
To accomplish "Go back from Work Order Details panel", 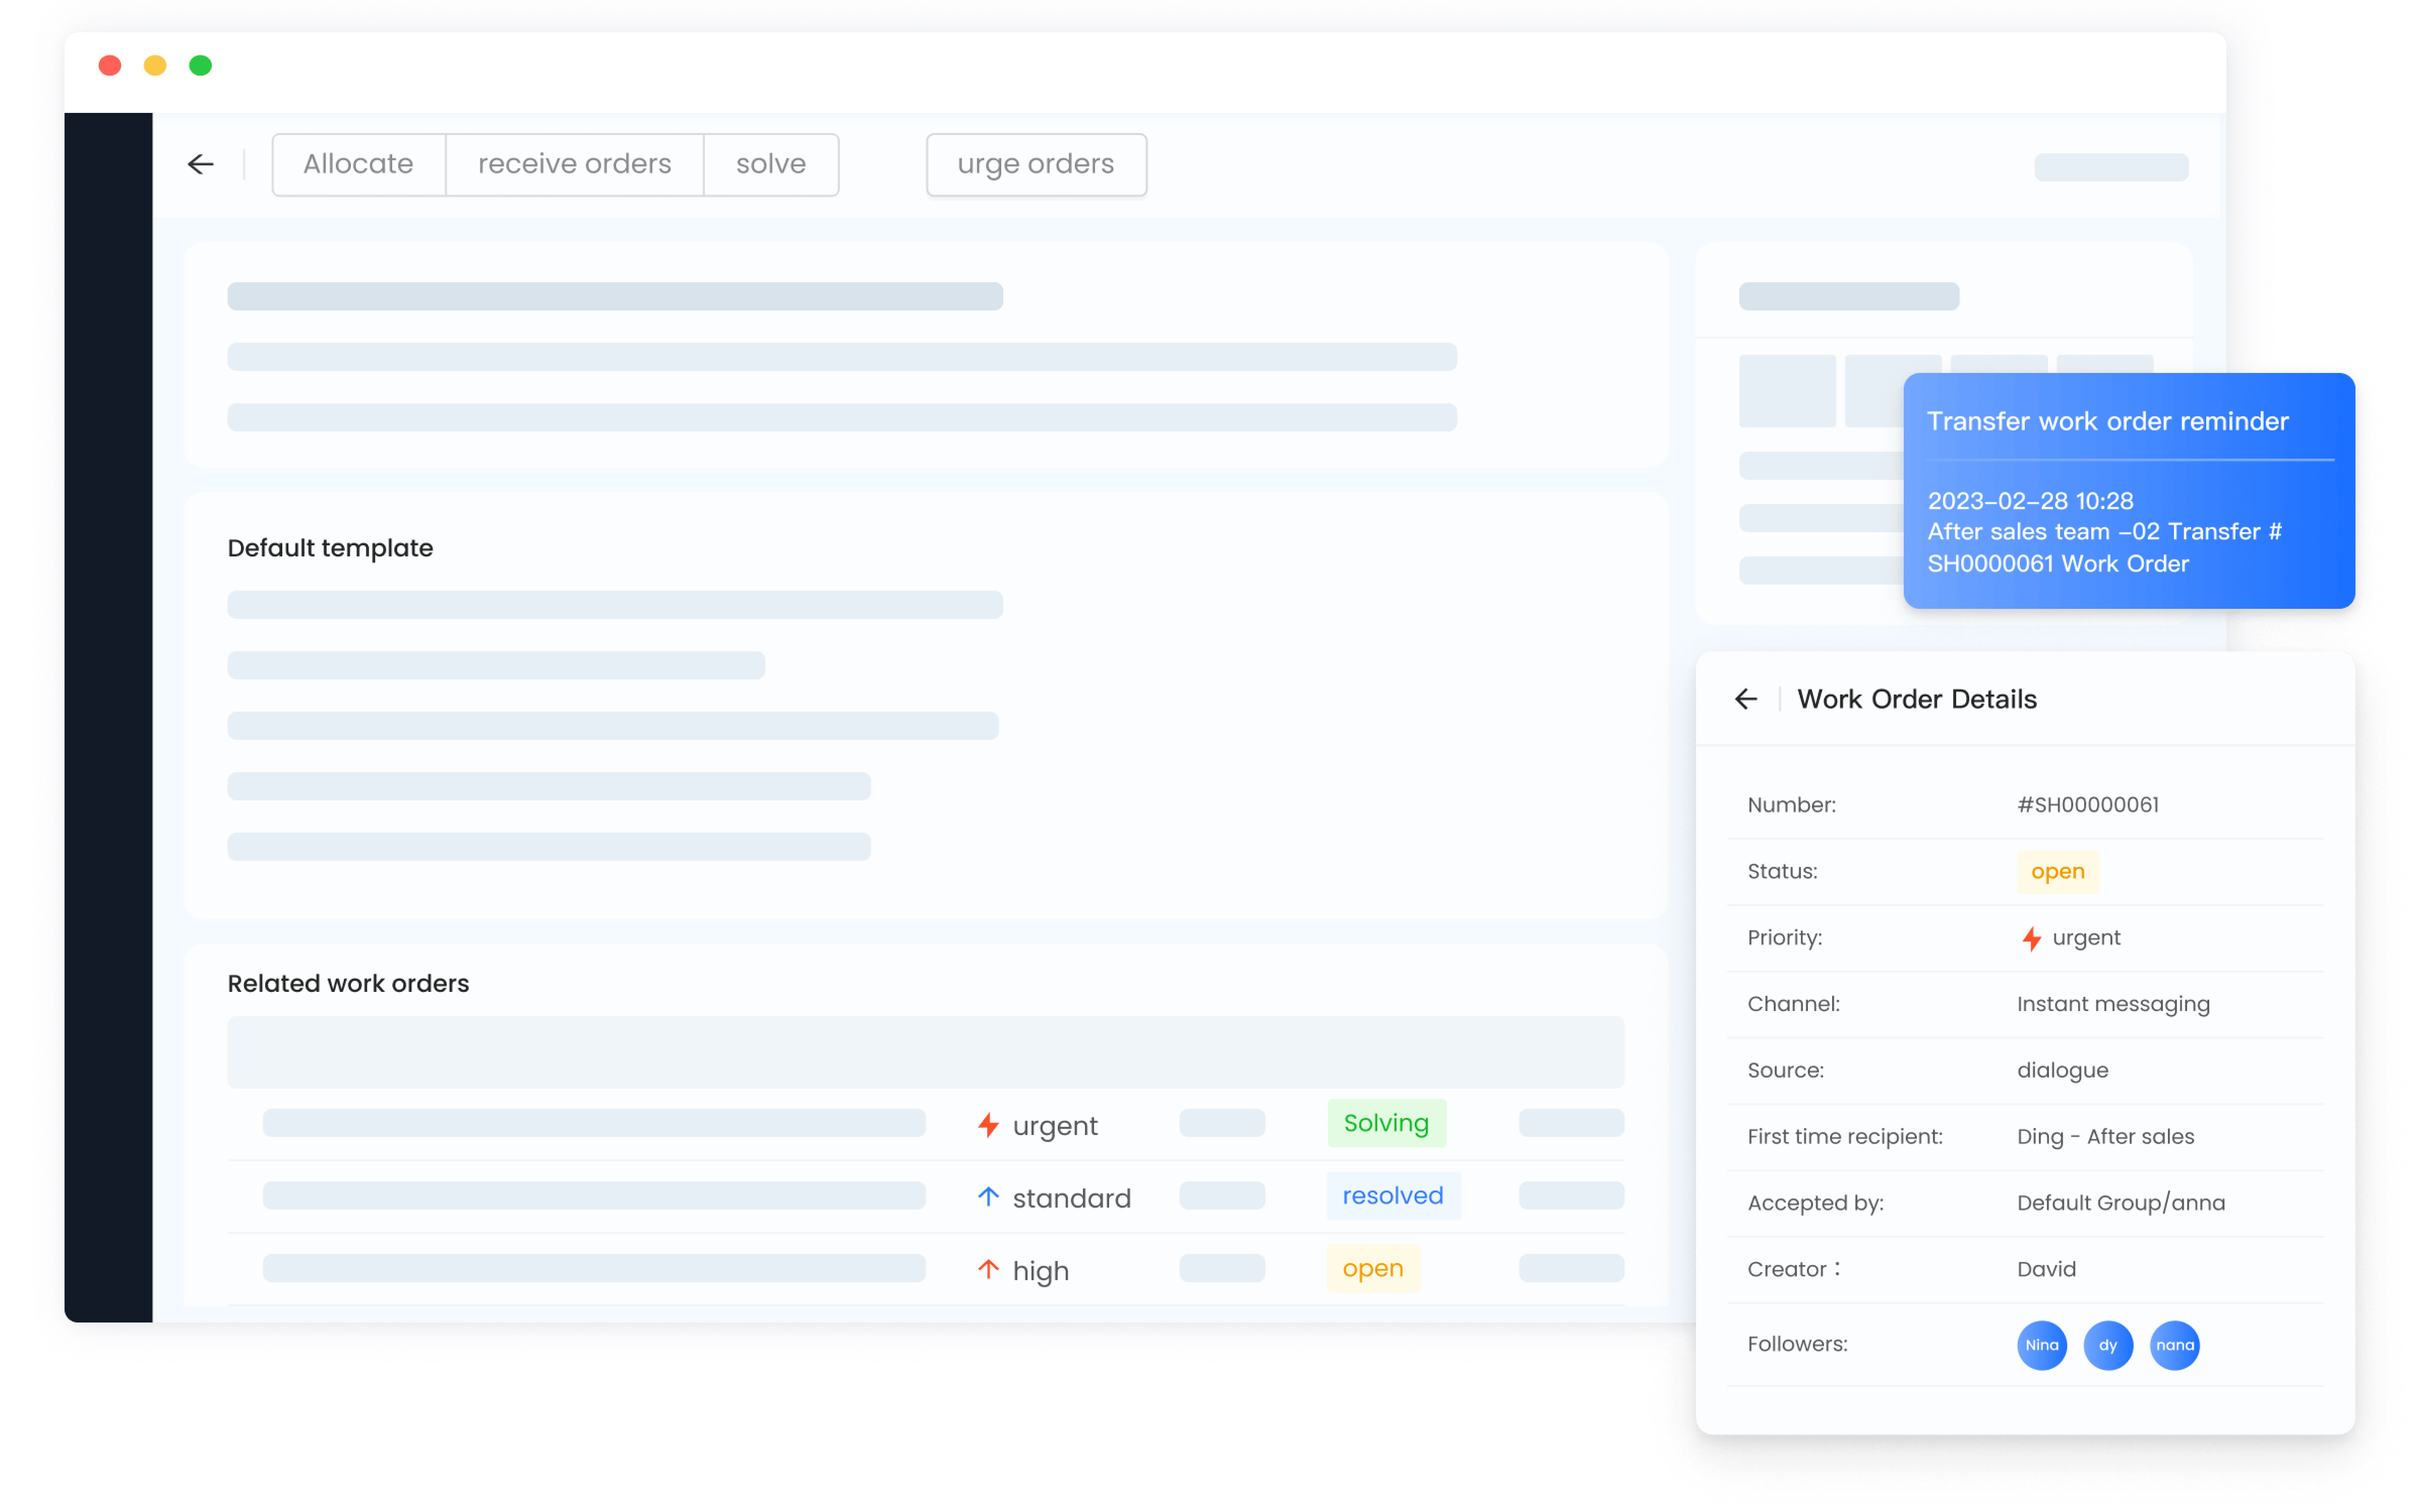I will (1745, 699).
